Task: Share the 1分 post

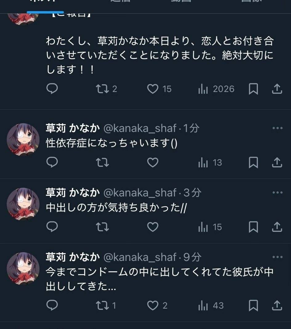Action: coord(277,162)
